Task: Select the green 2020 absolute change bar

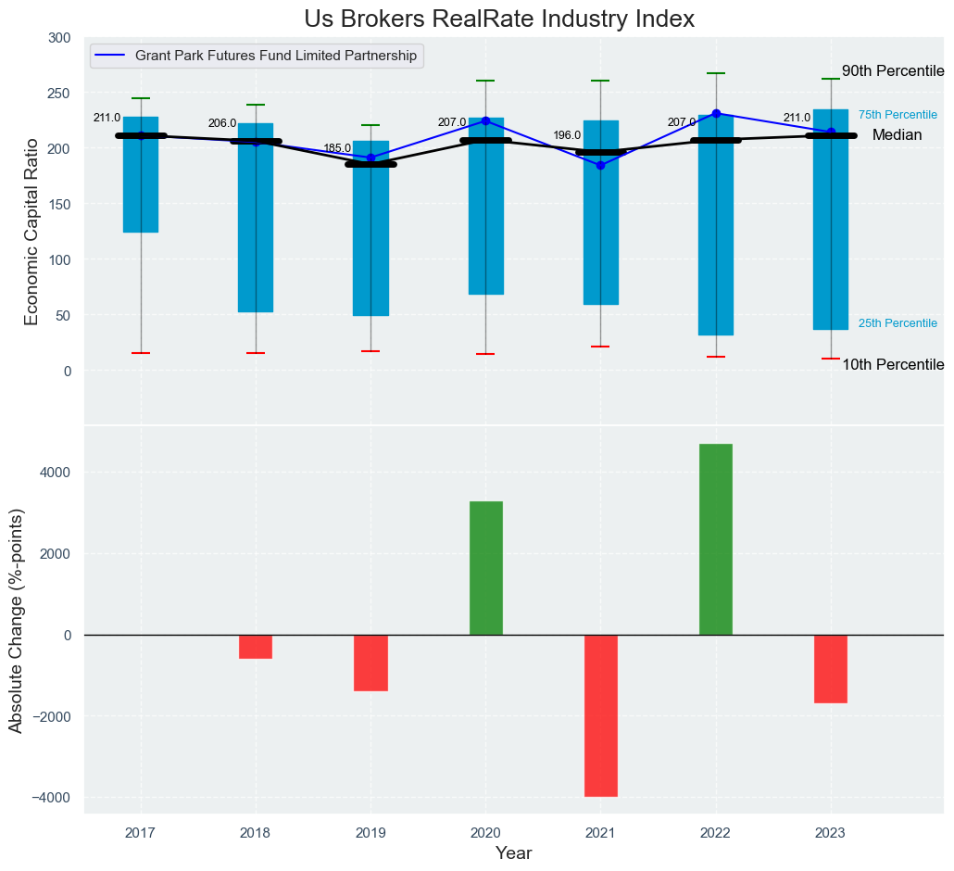Action: tap(485, 568)
